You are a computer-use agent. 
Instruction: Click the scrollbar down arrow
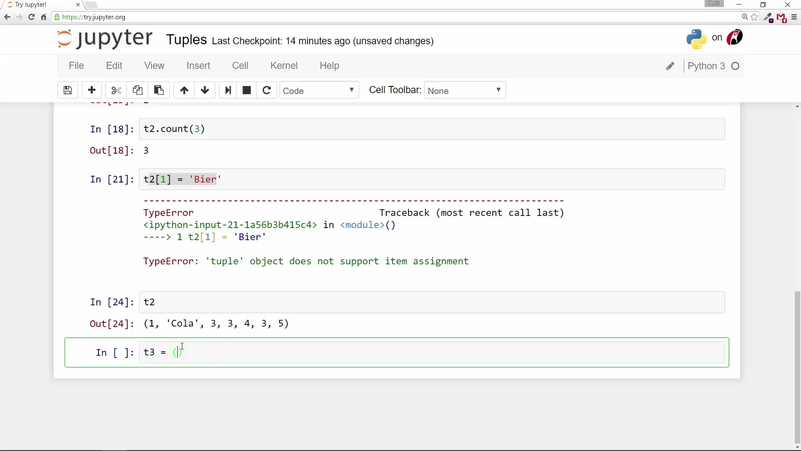pyautogui.click(x=797, y=447)
